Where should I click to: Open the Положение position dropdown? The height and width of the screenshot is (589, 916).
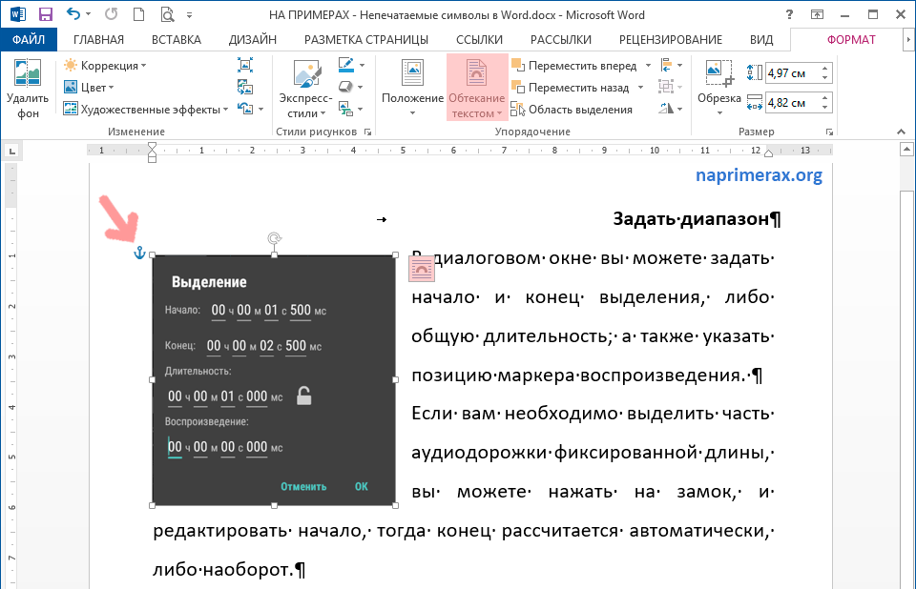click(x=412, y=90)
